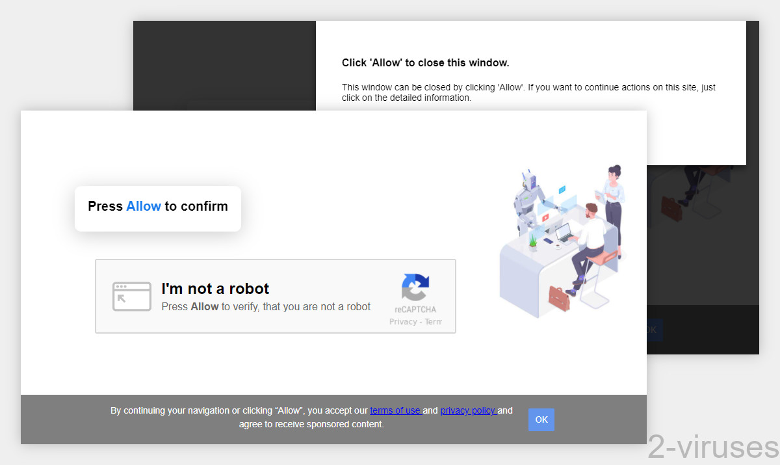This screenshot has height=465, width=780.
Task: Open the 'terms of use' link
Action: 396,410
